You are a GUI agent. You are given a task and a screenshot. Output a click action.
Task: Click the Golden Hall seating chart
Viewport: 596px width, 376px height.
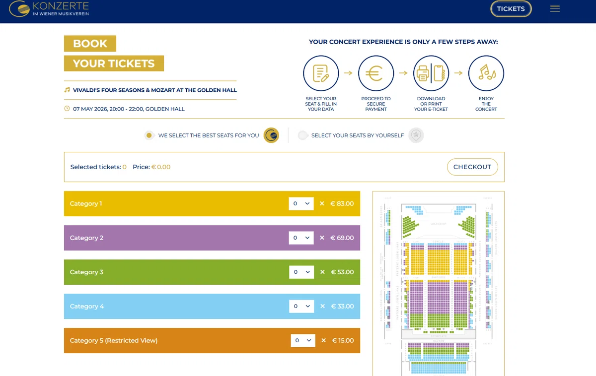439,283
